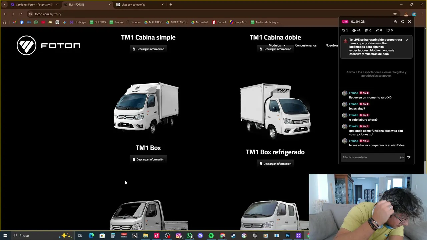Screen dimensions: 427x240
Task: Bookmark this page with the star icon
Action: pyautogui.click(x=395, y=14)
